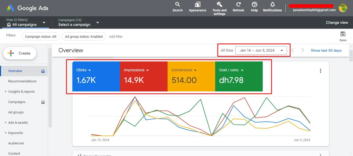
Task: Click the Show last 30 days link
Action: (326, 50)
